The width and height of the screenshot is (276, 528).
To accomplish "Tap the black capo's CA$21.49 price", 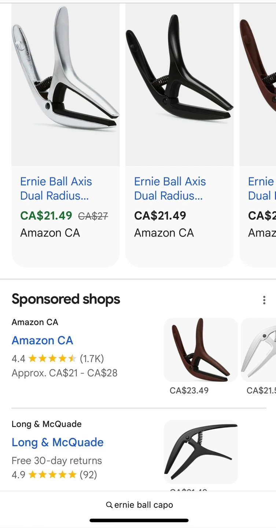I will (x=160, y=216).
